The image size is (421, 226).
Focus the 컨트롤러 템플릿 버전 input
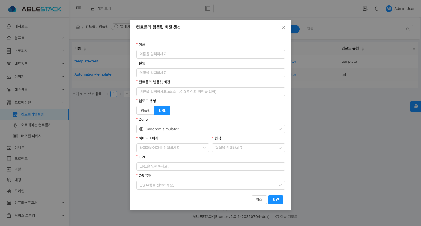210,91
